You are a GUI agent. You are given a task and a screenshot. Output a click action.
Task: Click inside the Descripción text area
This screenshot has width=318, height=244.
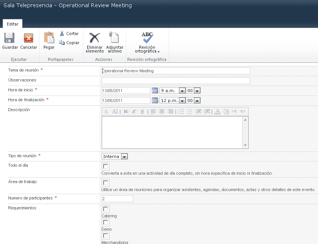click(172, 132)
